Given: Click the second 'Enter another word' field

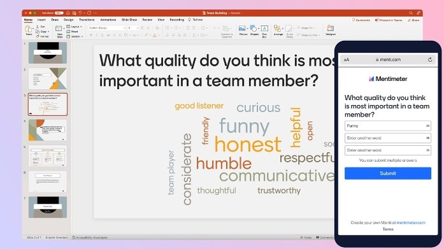Looking at the screenshot, I should tap(388, 150).
